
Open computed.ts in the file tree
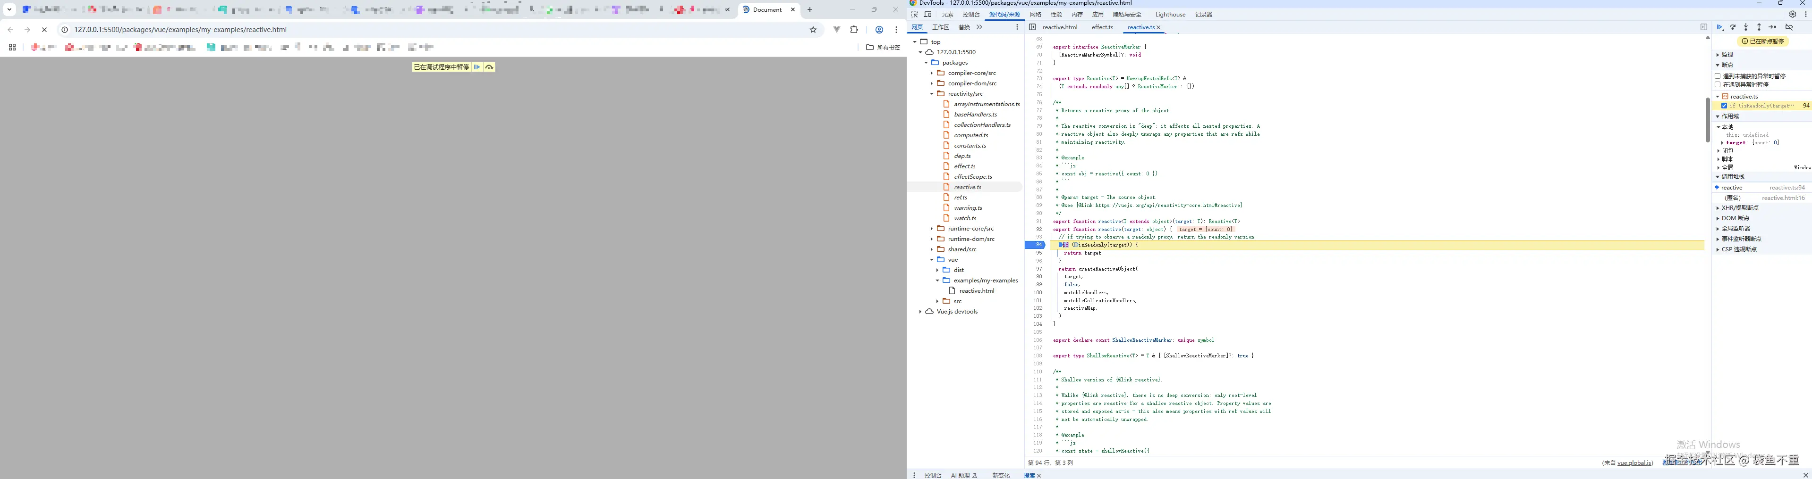click(x=971, y=136)
